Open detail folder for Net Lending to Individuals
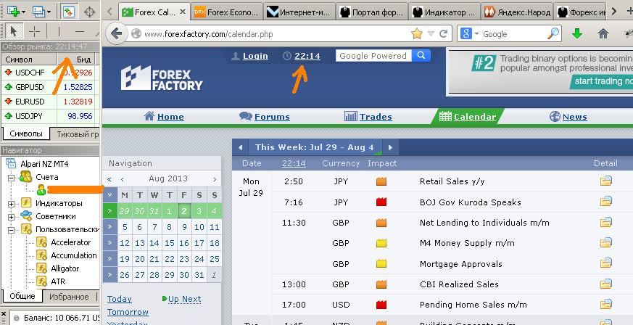Screen dimensions: 633x325 (606, 222)
